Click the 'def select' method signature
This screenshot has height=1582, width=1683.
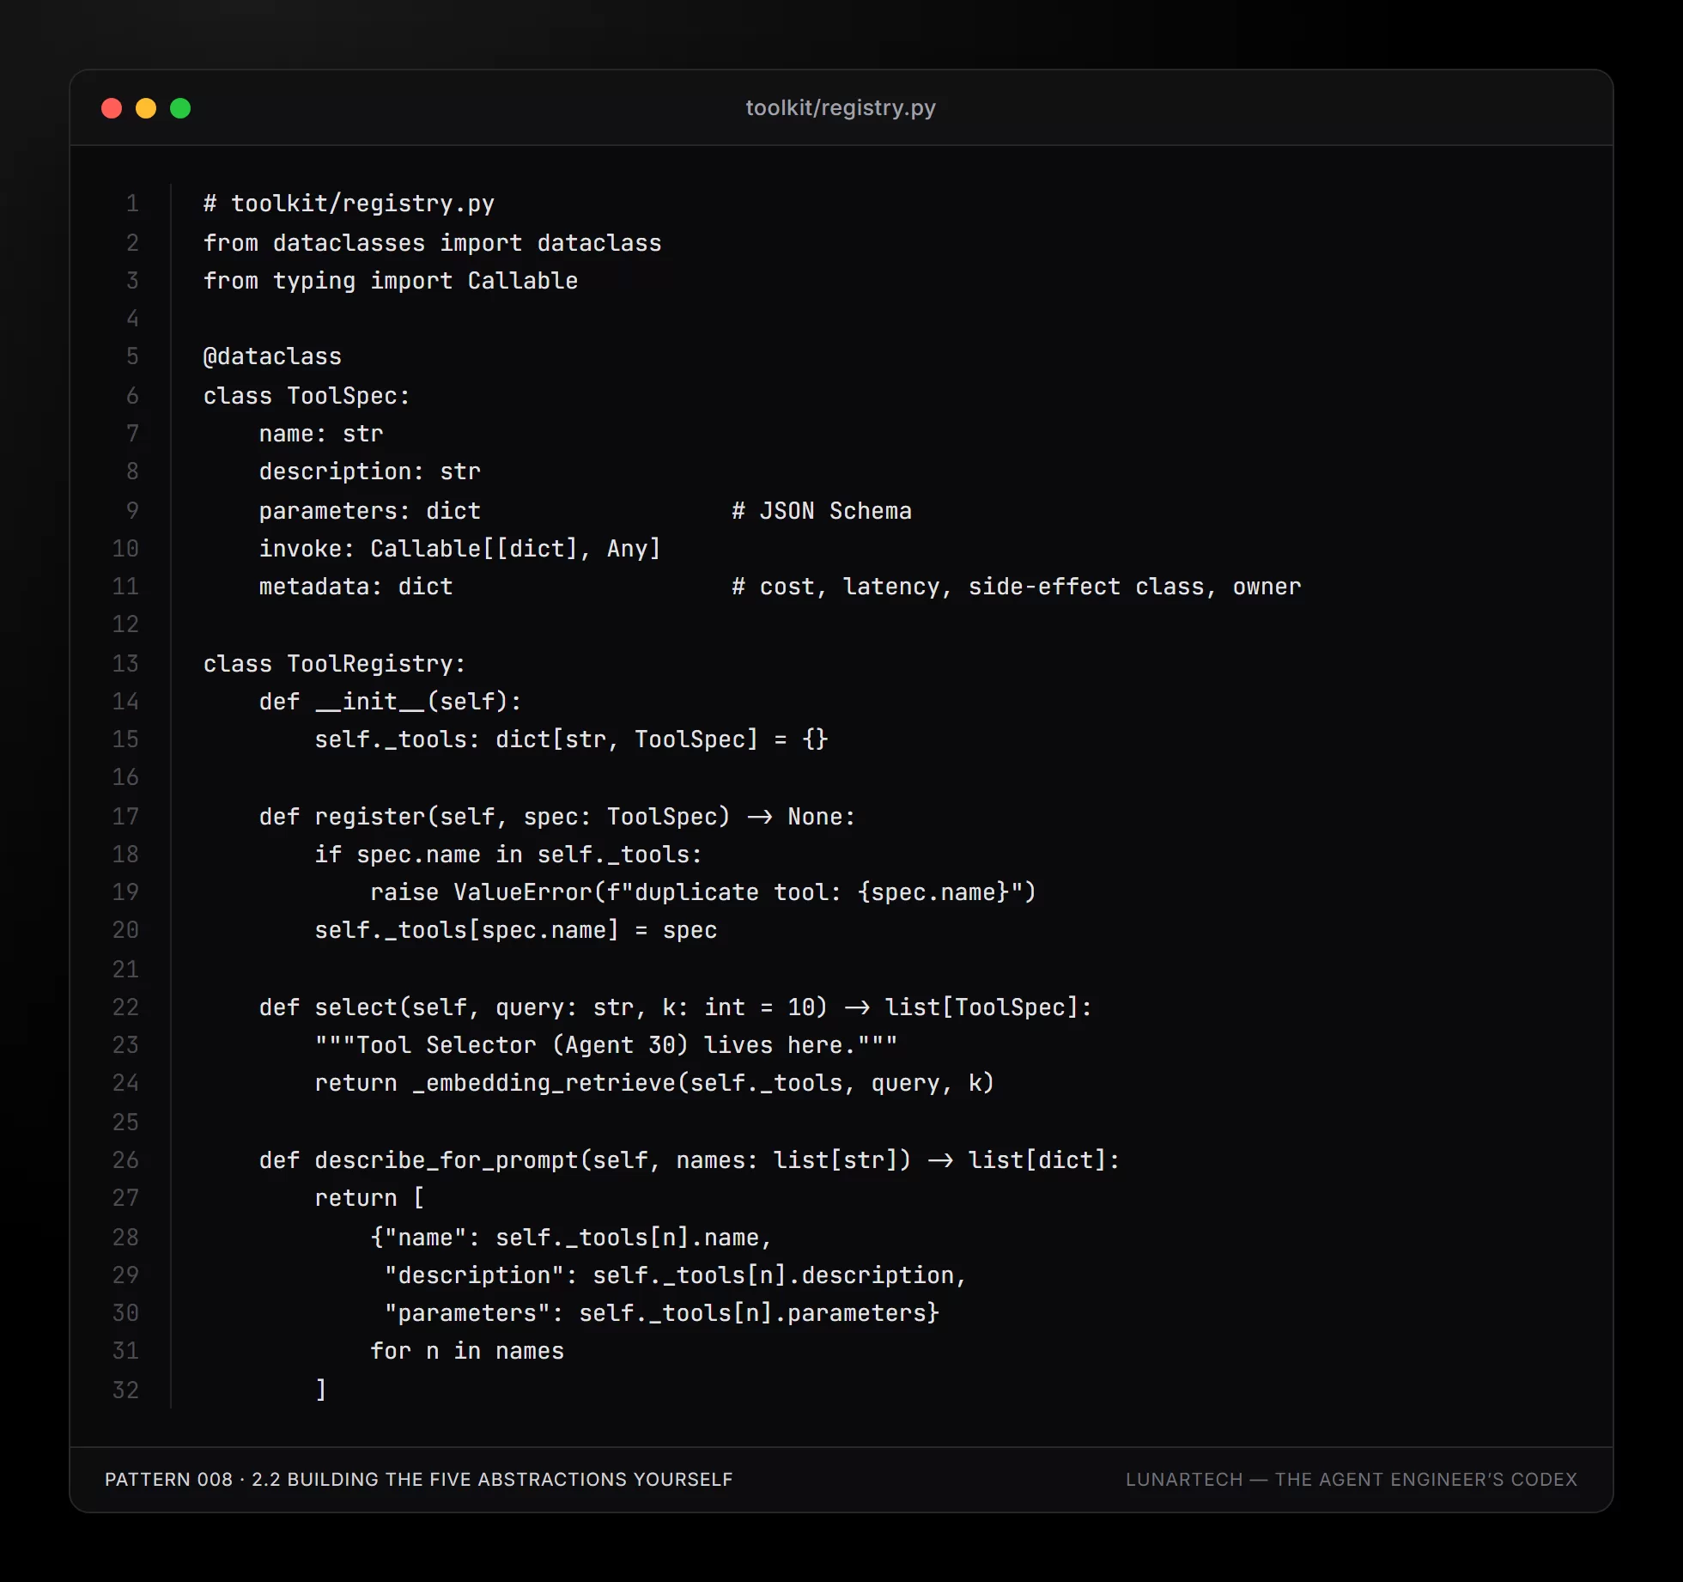coord(676,1007)
